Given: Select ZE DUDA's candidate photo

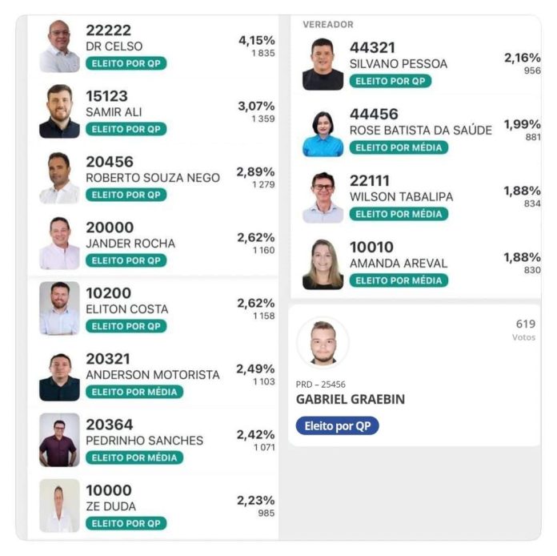Looking at the screenshot, I should [x=59, y=506].
